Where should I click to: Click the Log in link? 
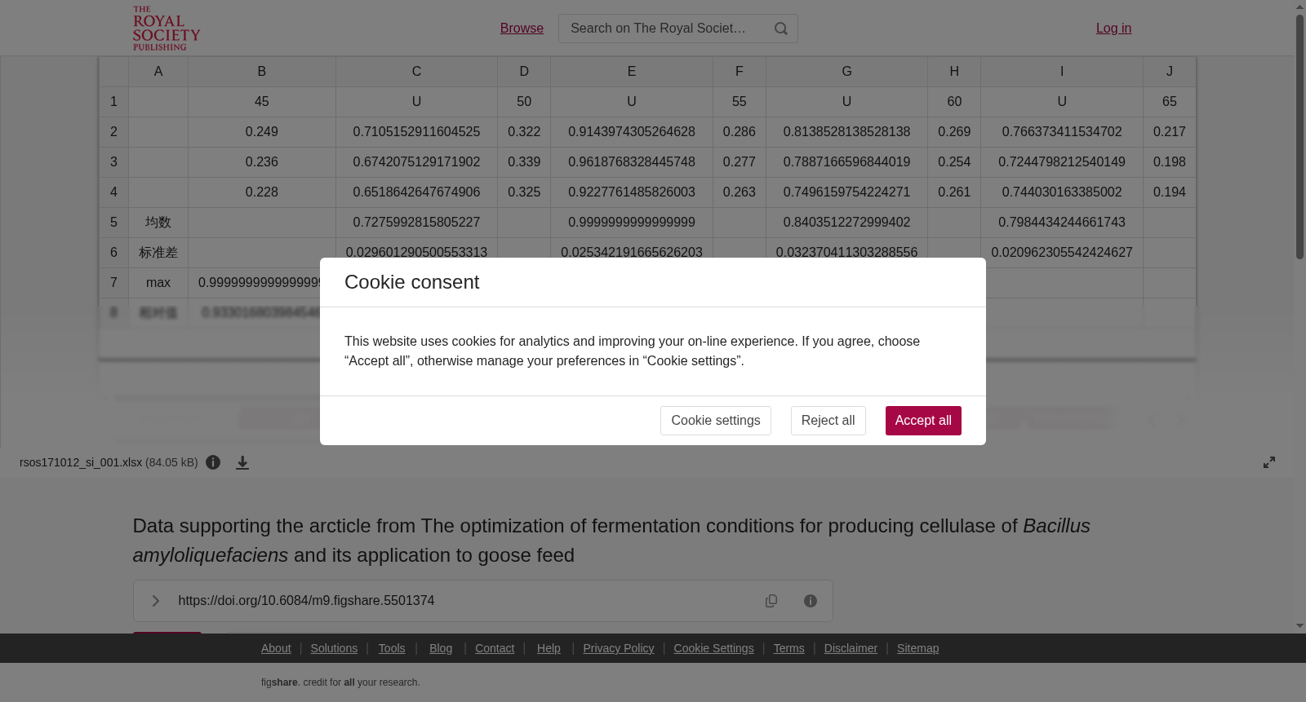pyautogui.click(x=1113, y=29)
